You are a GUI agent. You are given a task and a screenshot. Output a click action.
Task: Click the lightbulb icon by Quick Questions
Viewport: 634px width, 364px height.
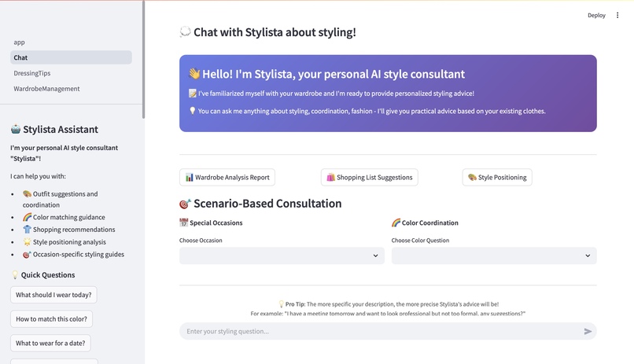15,275
